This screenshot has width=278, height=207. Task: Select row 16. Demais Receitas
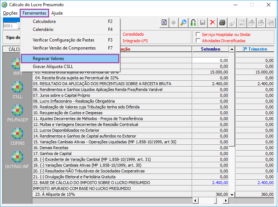112,148
